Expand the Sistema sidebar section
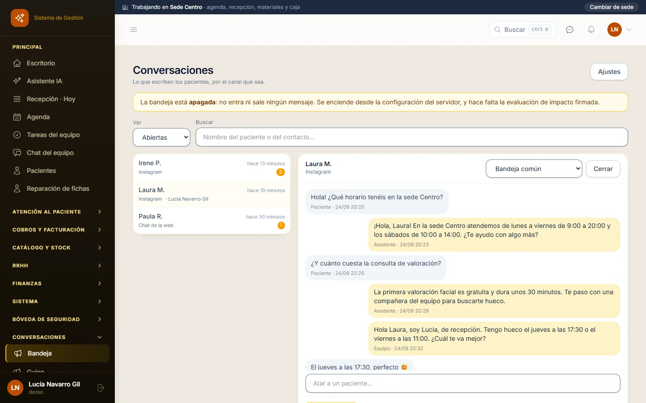 [x=57, y=301]
